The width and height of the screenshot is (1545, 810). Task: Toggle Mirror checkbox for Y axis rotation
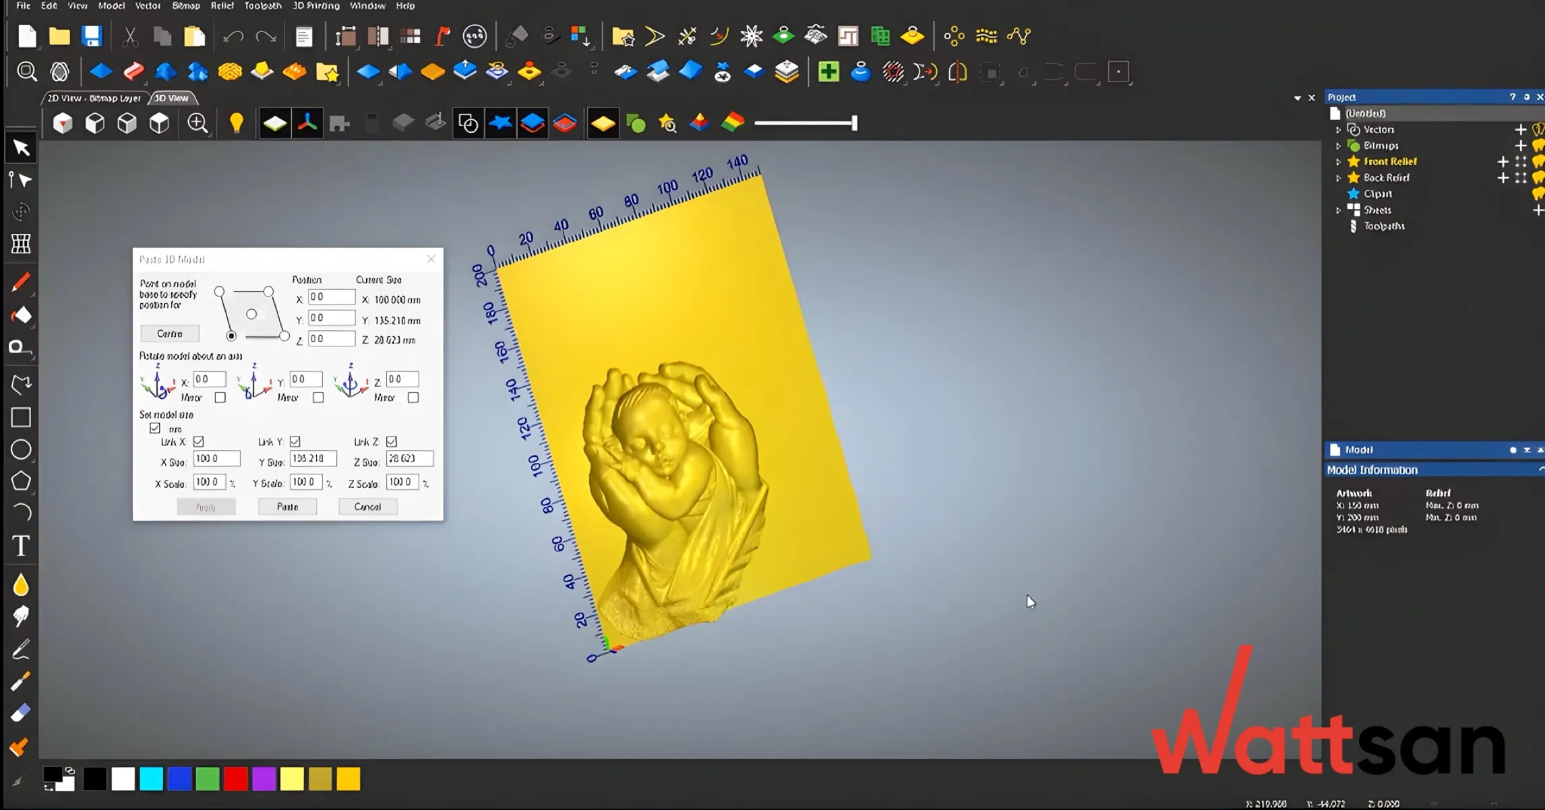(318, 398)
